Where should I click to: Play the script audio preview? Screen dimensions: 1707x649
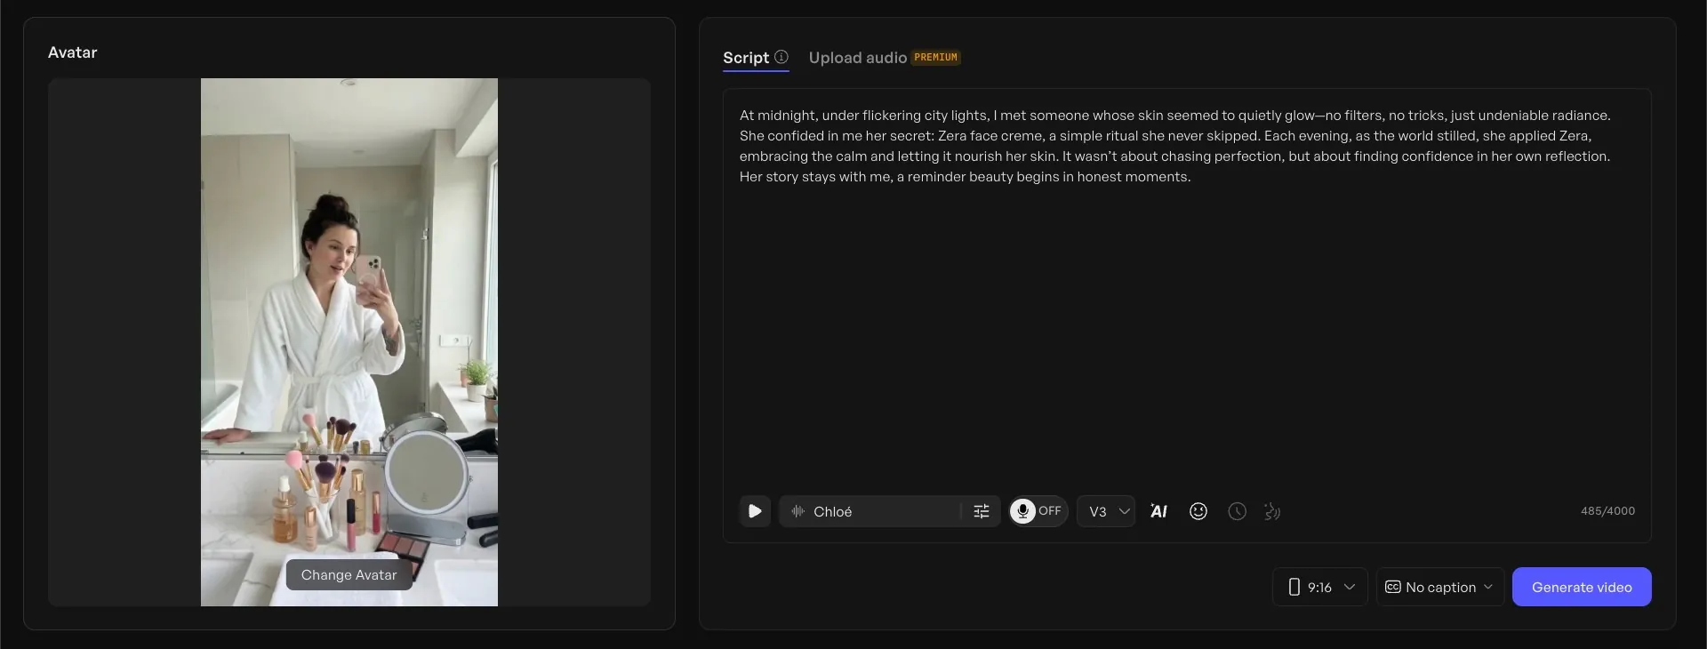point(755,511)
